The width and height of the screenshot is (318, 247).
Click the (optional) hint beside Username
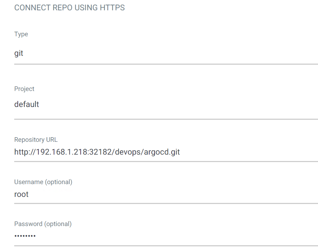tap(58, 182)
